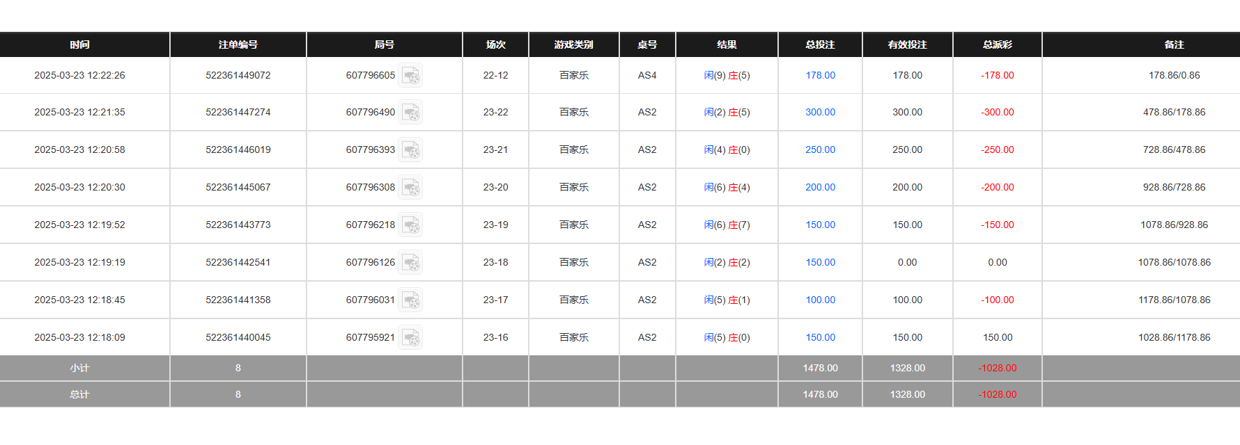This screenshot has width=1240, height=445.
Task: Open replay icon beside round 607796126
Action: [x=410, y=262]
